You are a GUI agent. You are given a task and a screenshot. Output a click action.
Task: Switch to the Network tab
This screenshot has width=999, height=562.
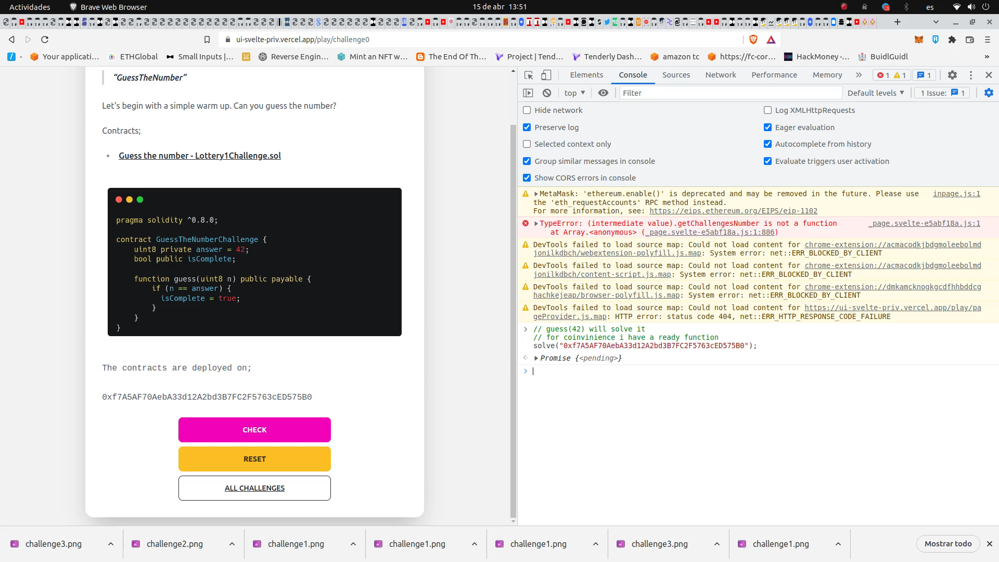(721, 75)
